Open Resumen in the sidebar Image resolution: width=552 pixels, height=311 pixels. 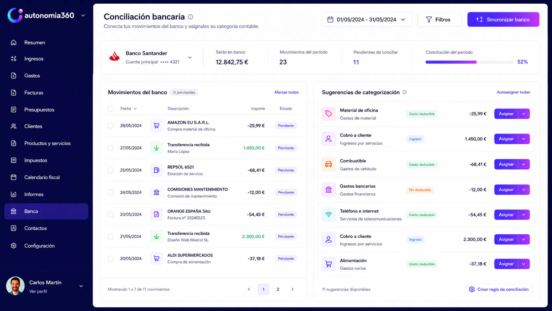pos(46,42)
